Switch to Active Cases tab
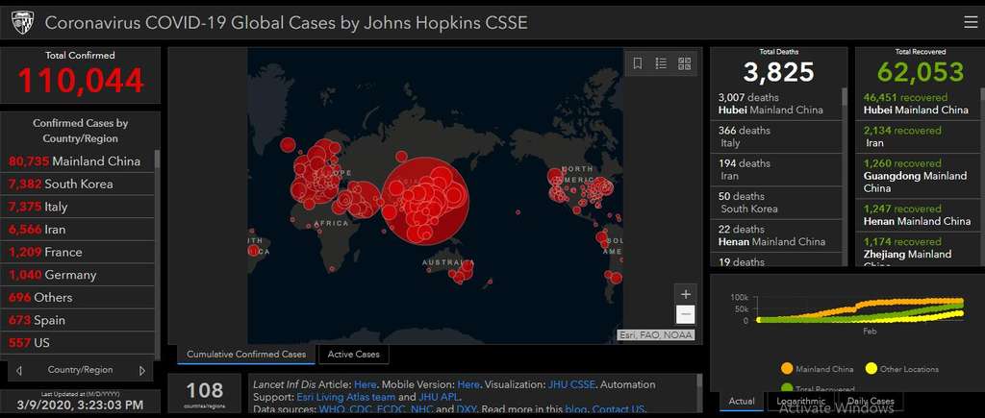 (x=354, y=354)
